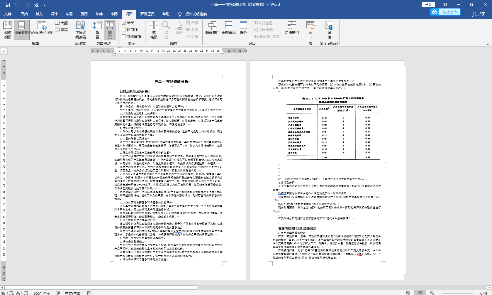492x295 pixels.
Task: Click the SharePoint 属性 properties button
Action: [329, 30]
